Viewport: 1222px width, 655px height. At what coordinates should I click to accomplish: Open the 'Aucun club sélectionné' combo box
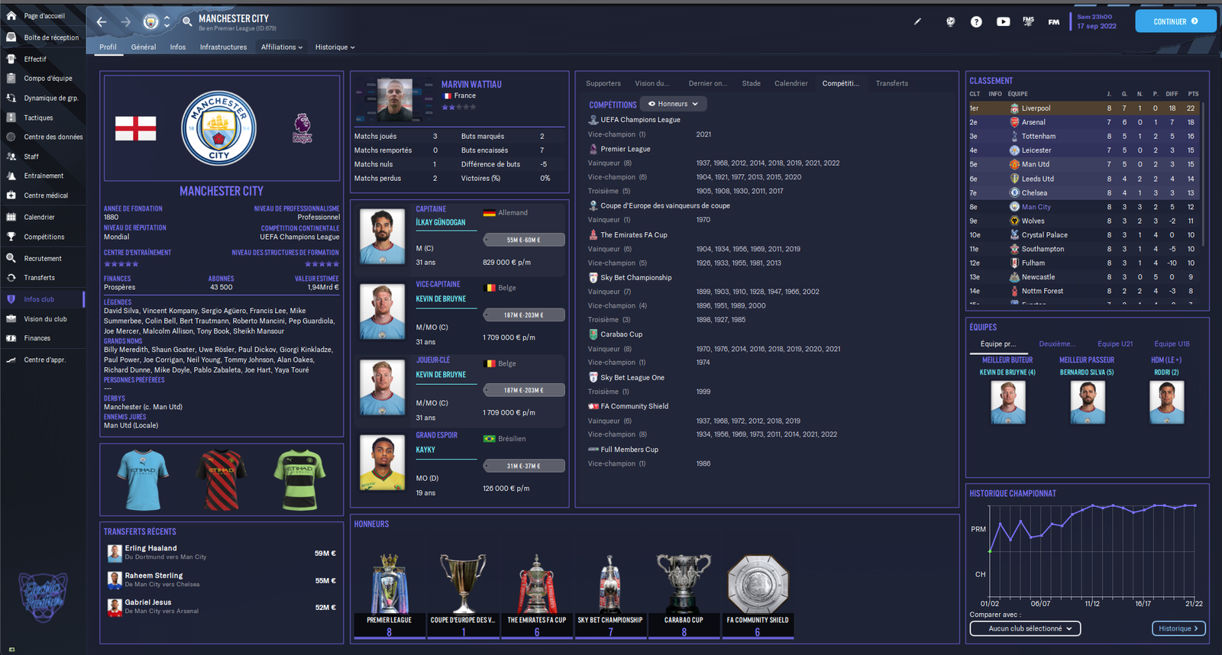click(1024, 628)
